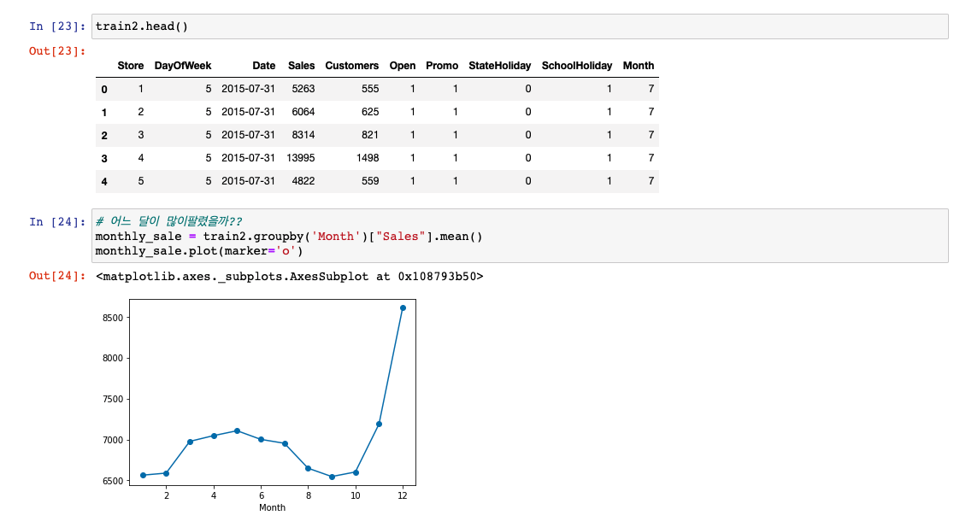Click the month 3 data point on chart

coord(191,442)
